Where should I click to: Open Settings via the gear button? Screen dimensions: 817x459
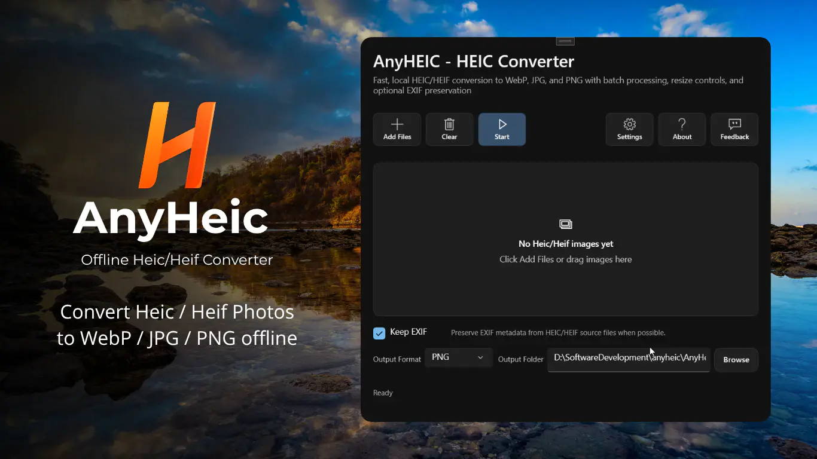(629, 129)
